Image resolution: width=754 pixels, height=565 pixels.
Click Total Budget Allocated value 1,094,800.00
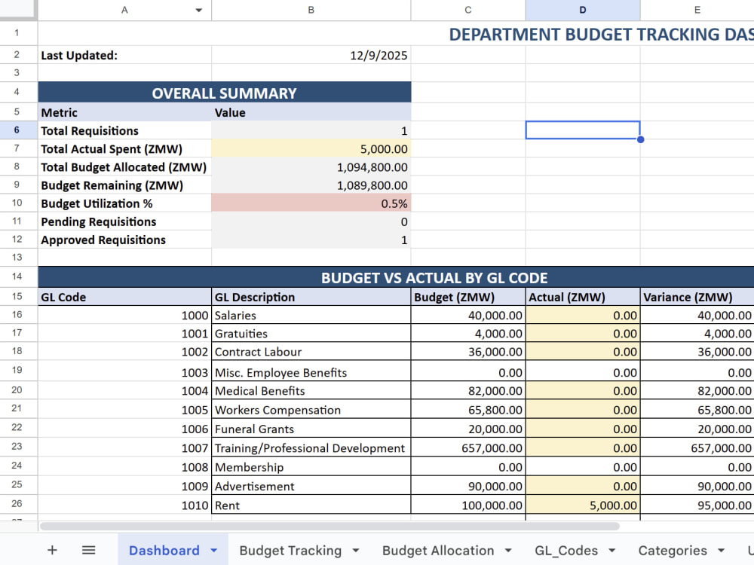click(x=311, y=167)
